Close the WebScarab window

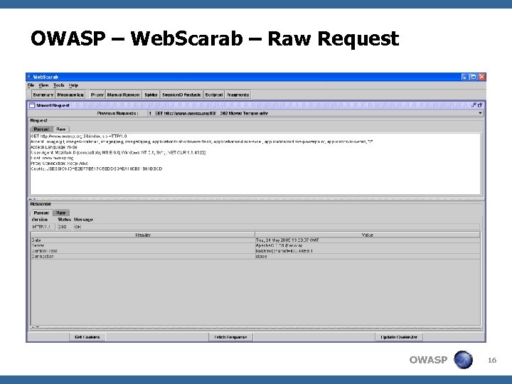481,77
